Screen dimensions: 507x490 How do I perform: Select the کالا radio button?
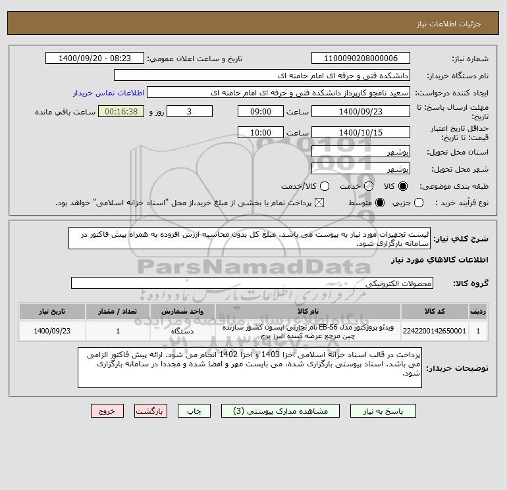pos(403,186)
